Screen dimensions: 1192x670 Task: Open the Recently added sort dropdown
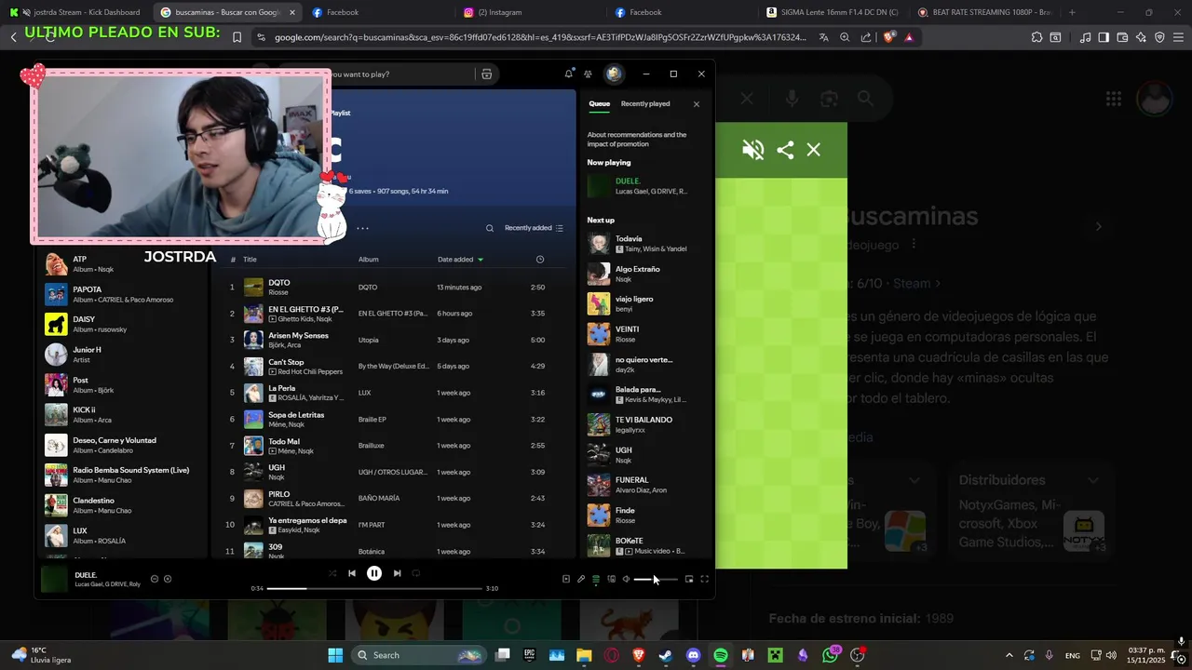point(534,228)
